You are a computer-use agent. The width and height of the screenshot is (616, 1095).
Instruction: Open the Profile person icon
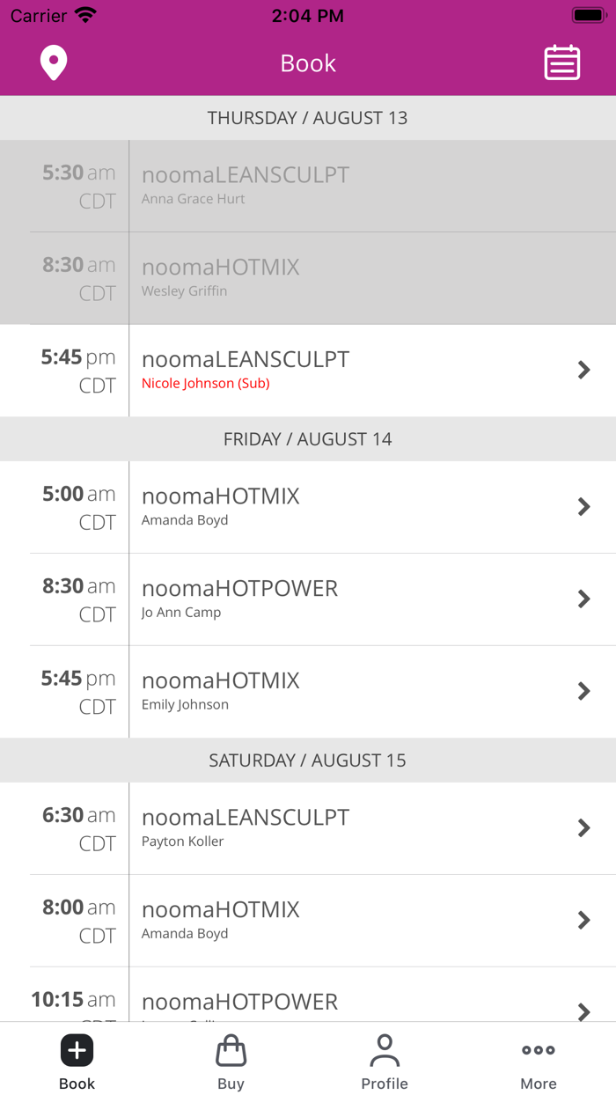(x=385, y=1050)
